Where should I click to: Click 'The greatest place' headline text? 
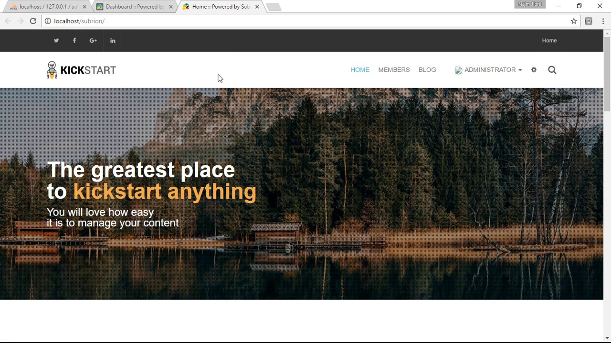141,170
